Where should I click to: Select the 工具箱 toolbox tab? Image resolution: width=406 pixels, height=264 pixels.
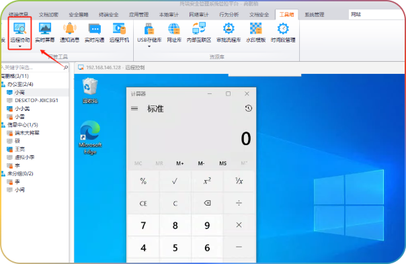(x=286, y=15)
